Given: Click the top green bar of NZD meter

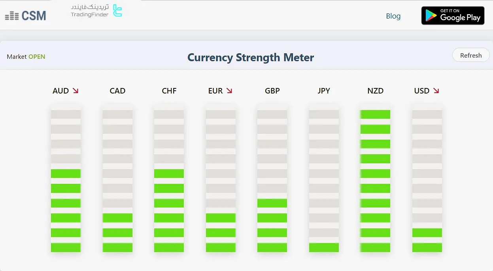Looking at the screenshot, I should tap(375, 114).
